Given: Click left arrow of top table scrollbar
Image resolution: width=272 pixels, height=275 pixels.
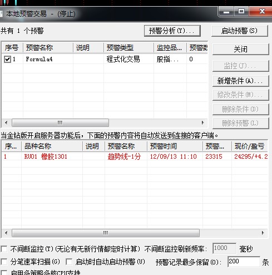Looking at the screenshot, I should tap(6, 122).
